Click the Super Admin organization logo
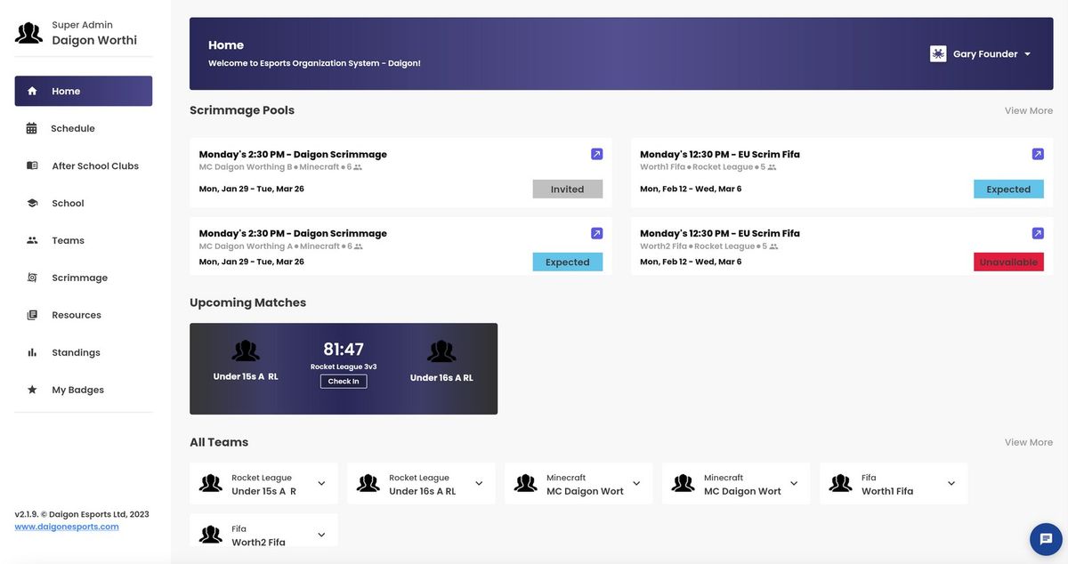The height and width of the screenshot is (564, 1068). click(28, 33)
